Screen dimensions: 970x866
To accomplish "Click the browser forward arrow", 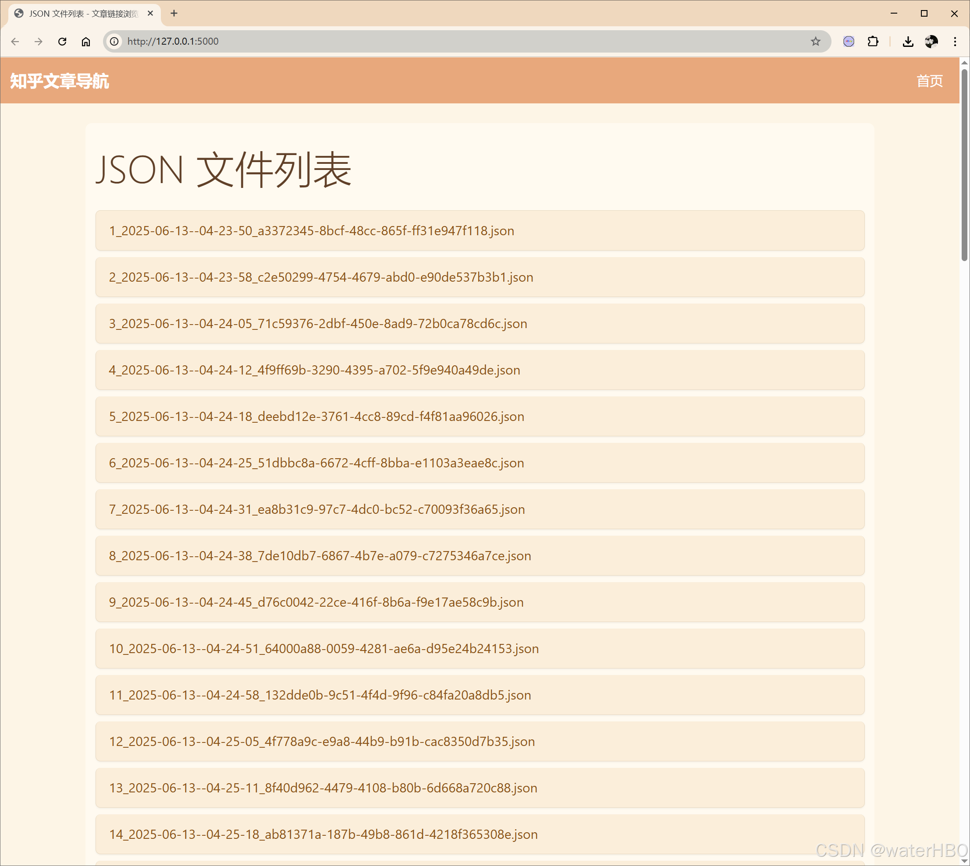I will click(39, 42).
